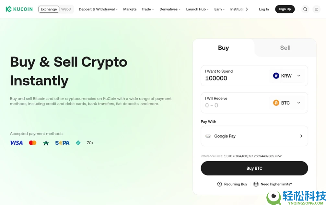This screenshot has width=326, height=205.
Task: Switch to Web3 mode
Action: pos(66,9)
